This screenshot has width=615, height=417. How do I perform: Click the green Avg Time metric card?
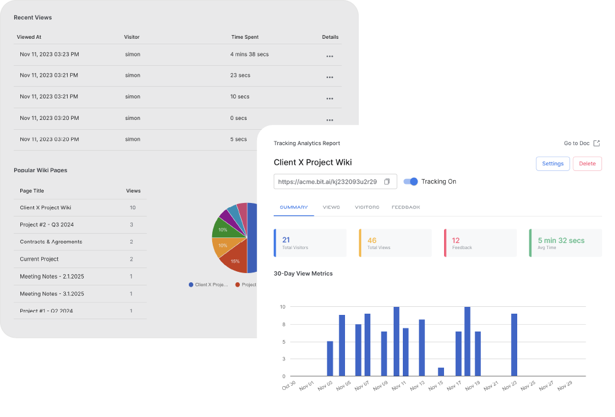[565, 242]
